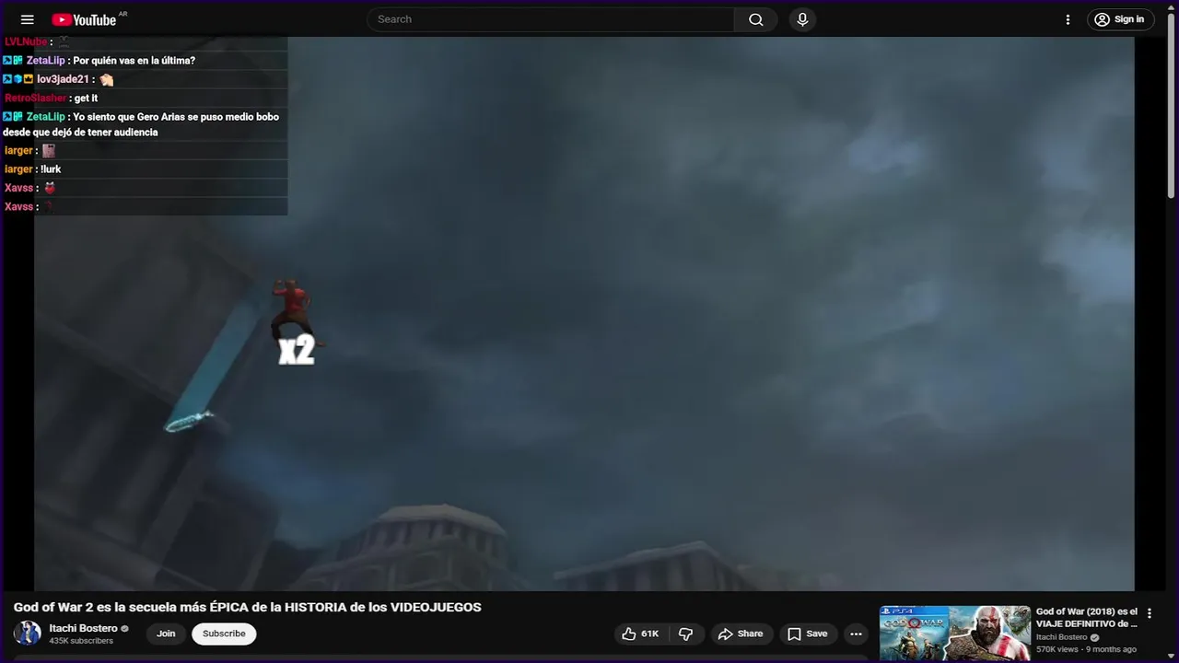Like the video (61K thumbs up)
The width and height of the screenshot is (1179, 663).
coord(641,634)
